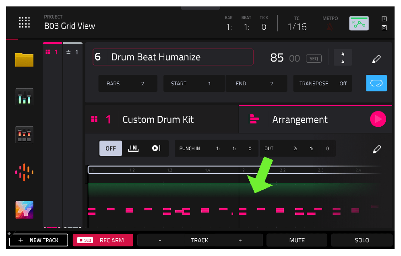The height and width of the screenshot is (256, 401).
Task: Set the PUNCH IN position field
Action: coord(217,149)
